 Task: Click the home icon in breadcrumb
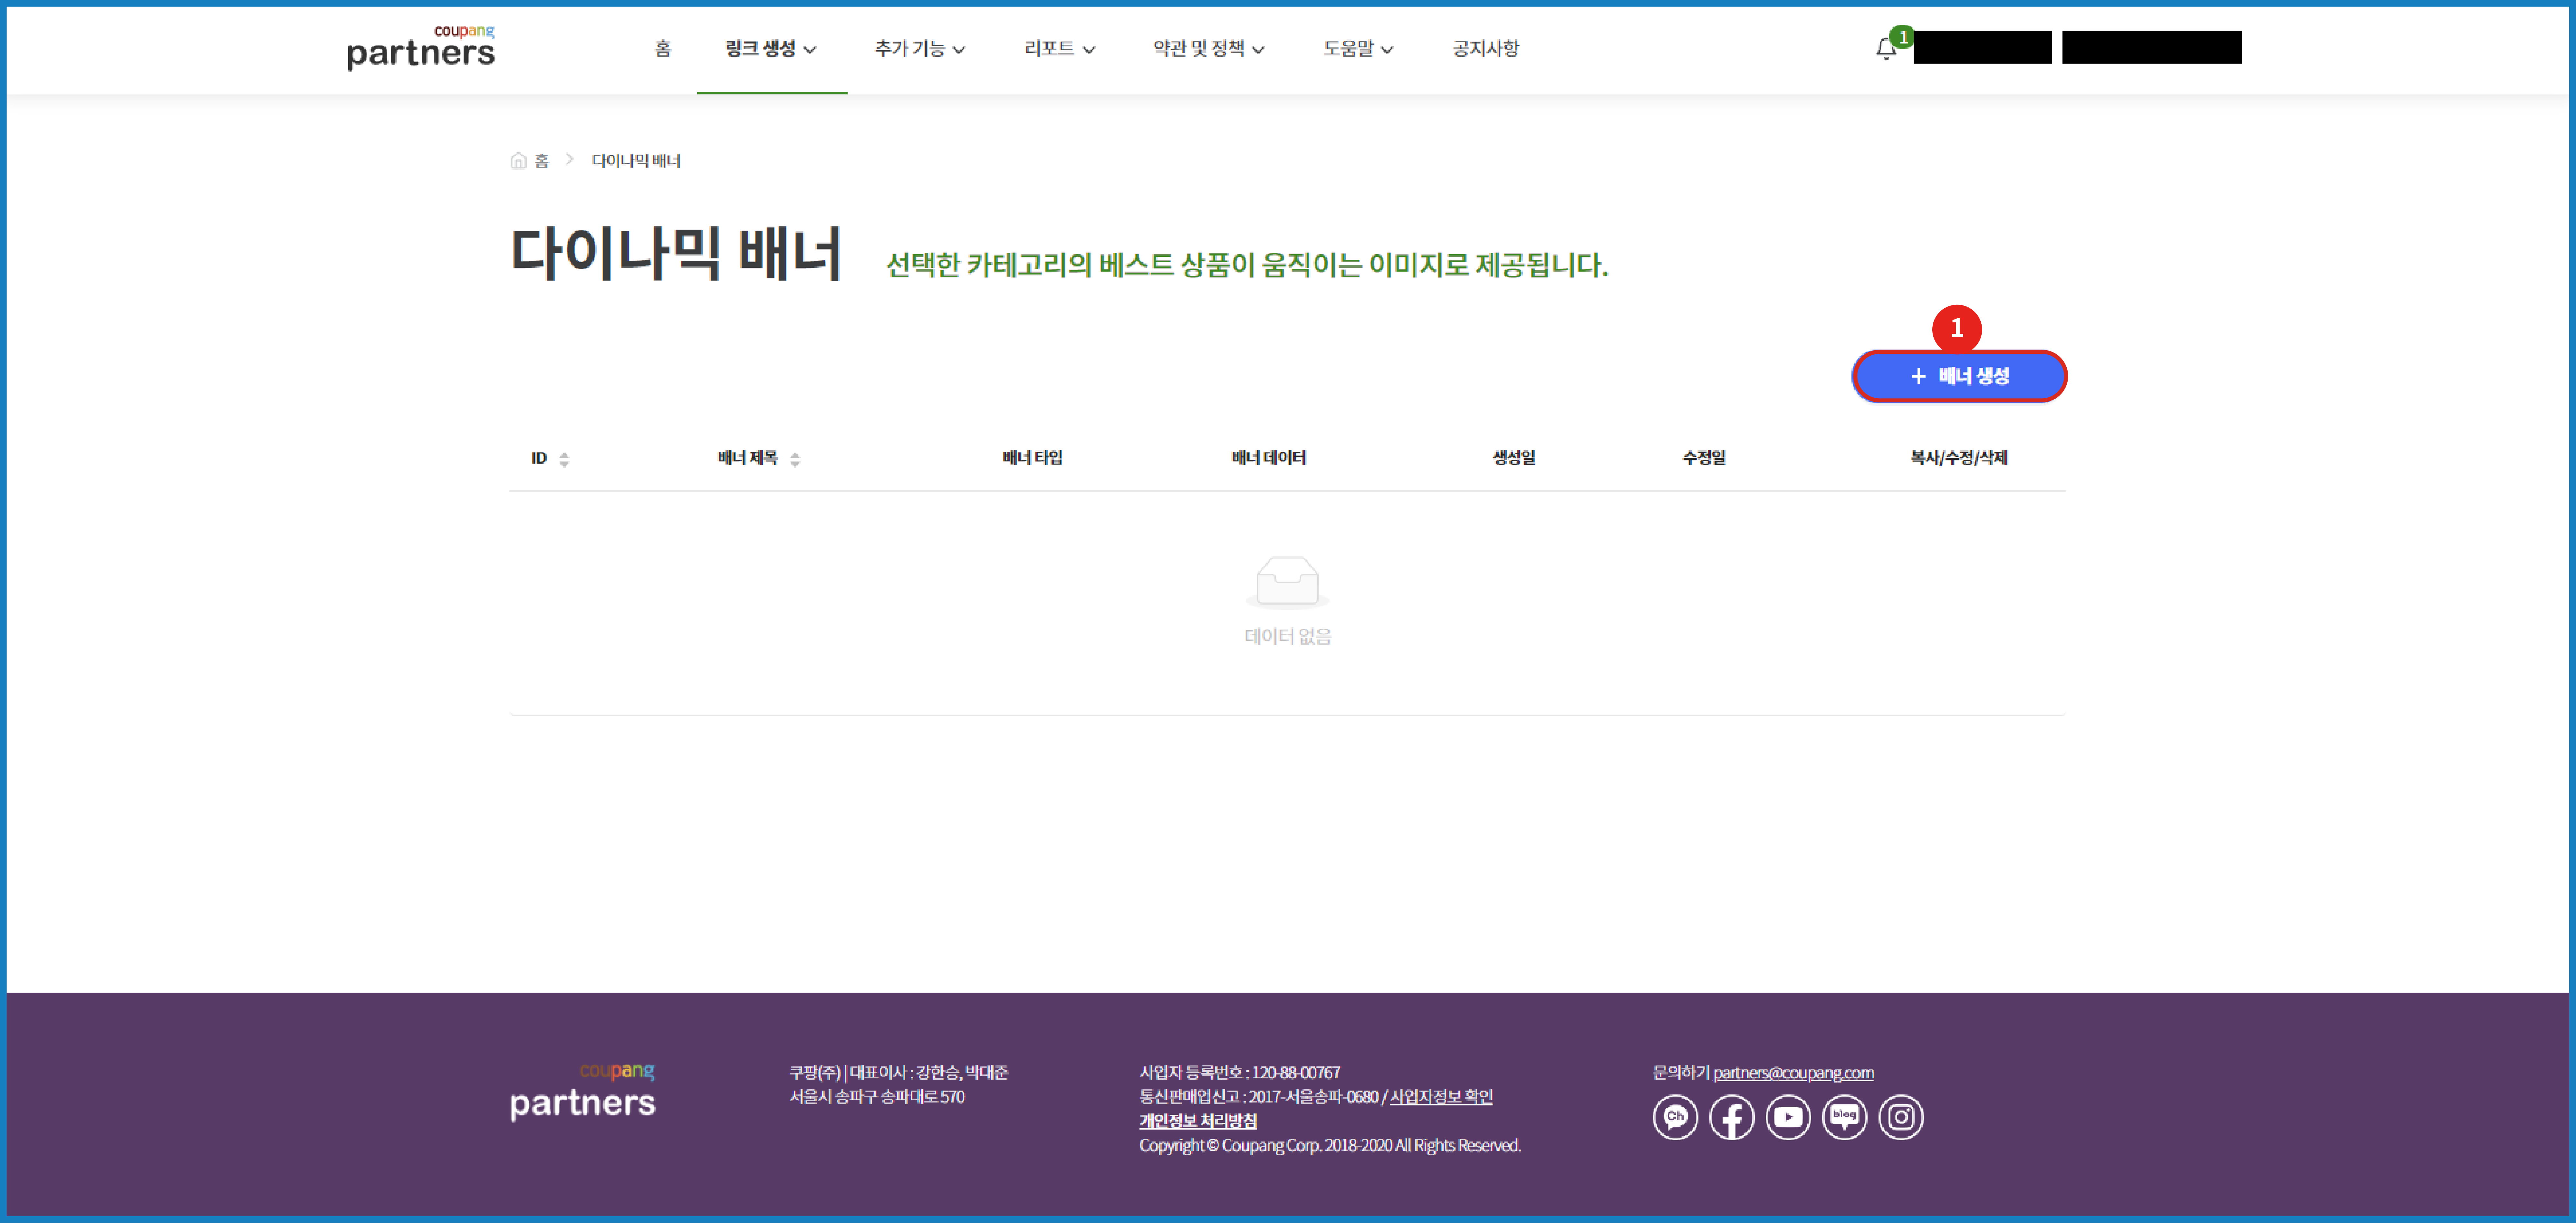point(518,161)
